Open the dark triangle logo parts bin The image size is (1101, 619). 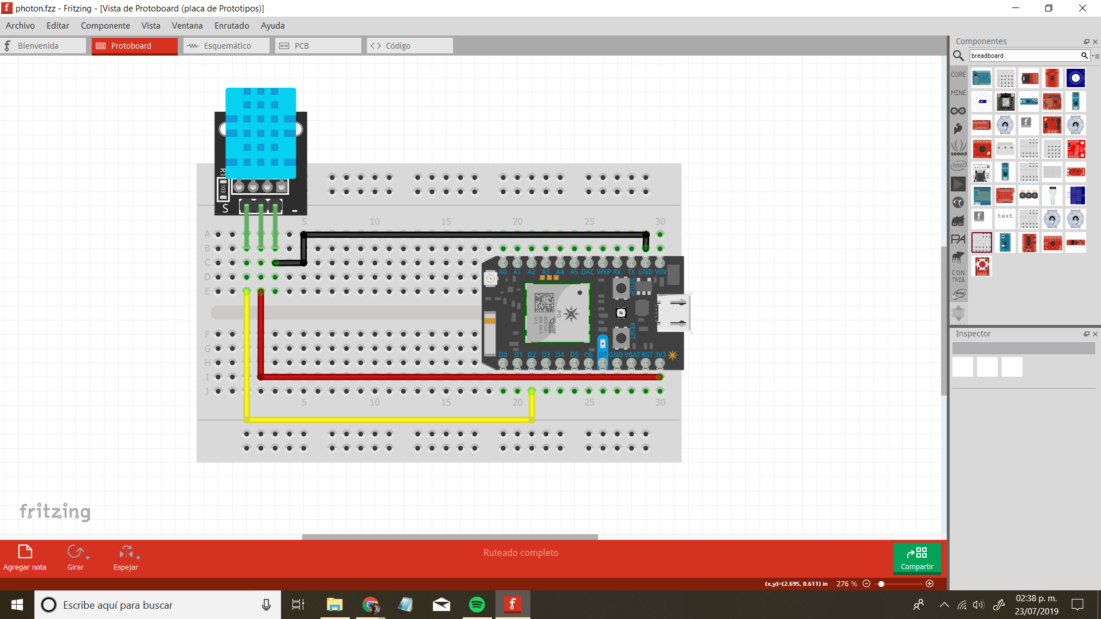coord(958,184)
